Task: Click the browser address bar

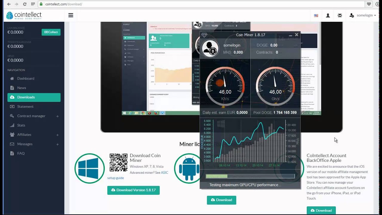Action: [201, 4]
